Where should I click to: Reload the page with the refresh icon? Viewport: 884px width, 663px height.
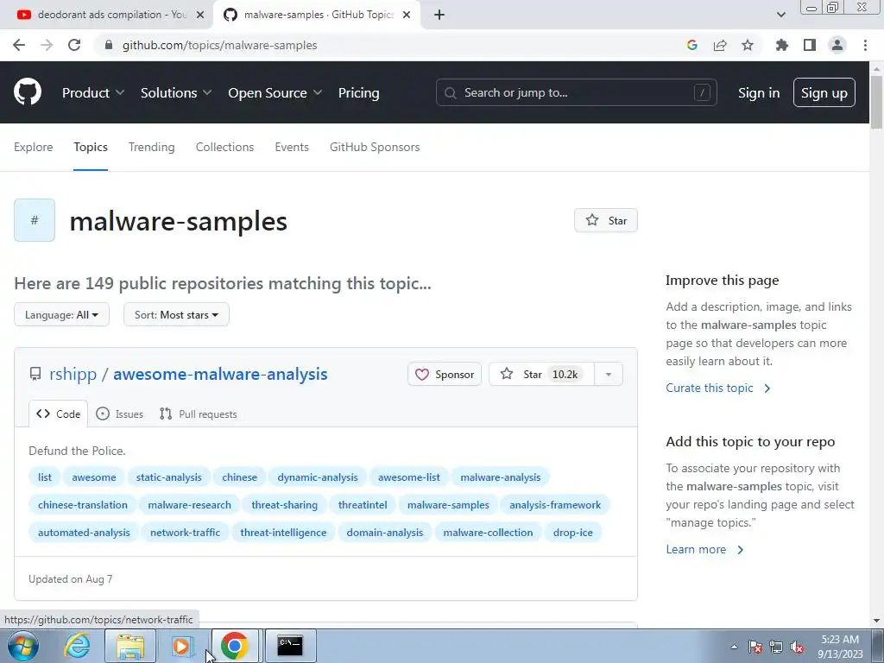[x=74, y=45]
